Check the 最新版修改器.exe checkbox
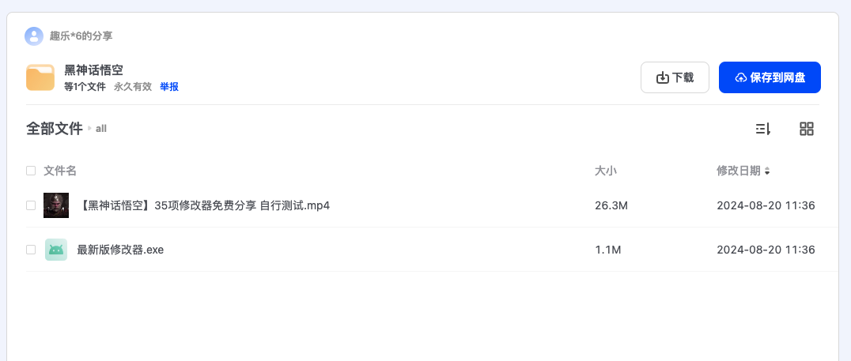 click(31, 250)
